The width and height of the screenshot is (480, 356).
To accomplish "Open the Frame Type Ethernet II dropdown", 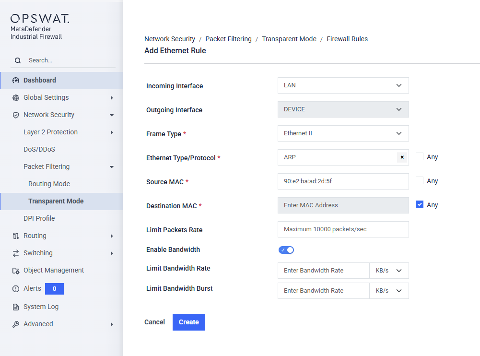I will [x=343, y=133].
